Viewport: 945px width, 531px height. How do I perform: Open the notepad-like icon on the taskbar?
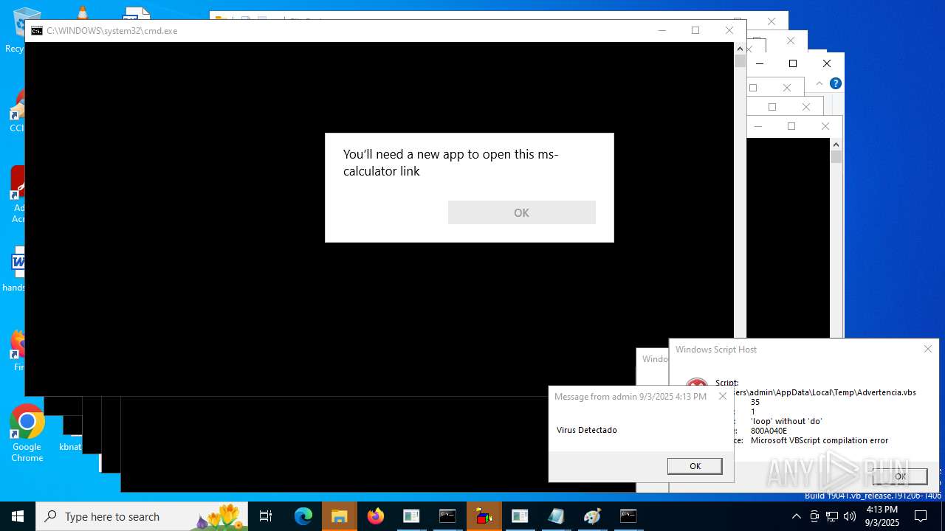click(556, 516)
